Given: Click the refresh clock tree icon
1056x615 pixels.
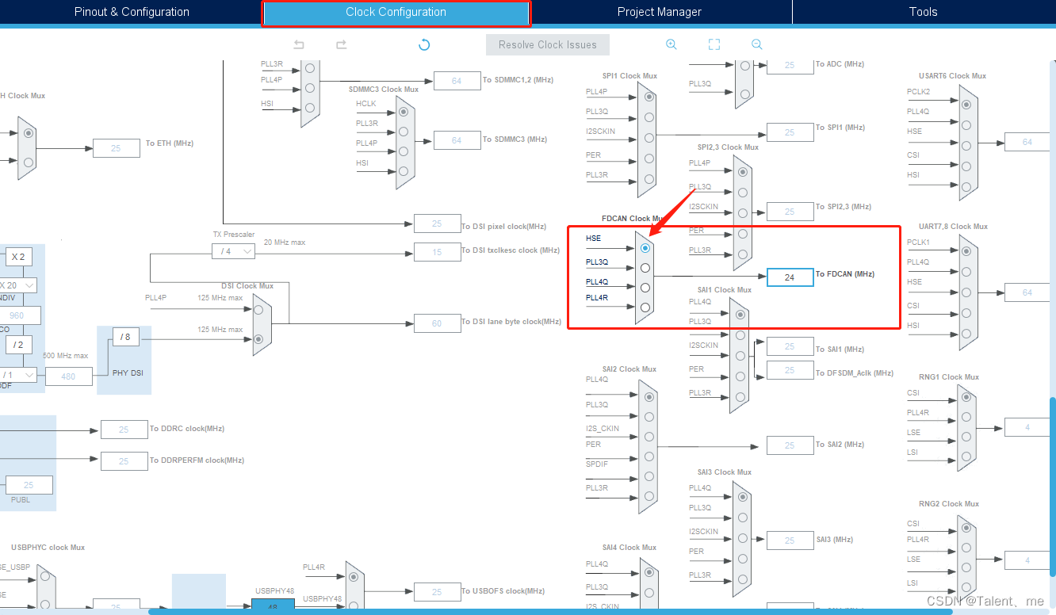Looking at the screenshot, I should pyautogui.click(x=424, y=44).
